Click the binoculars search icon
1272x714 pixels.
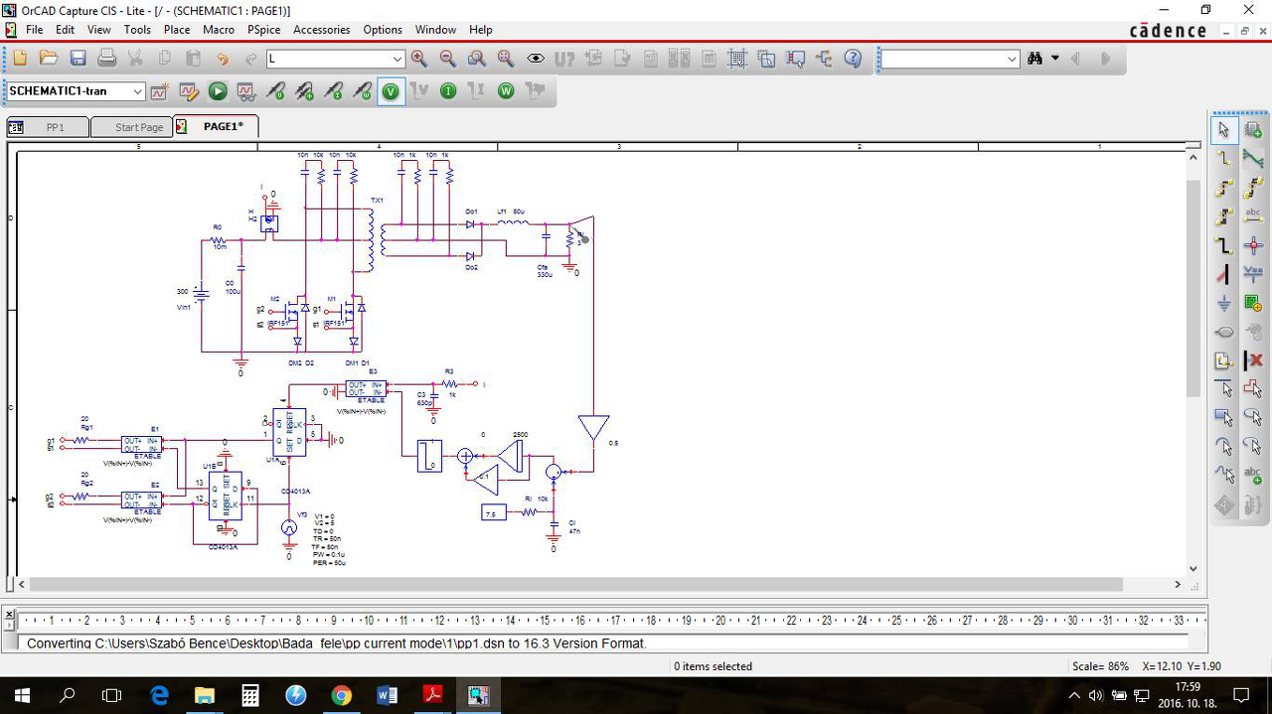tap(1034, 59)
